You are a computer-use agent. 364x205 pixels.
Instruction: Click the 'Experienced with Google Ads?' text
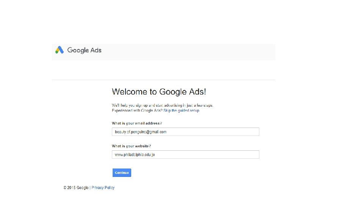pos(137,110)
